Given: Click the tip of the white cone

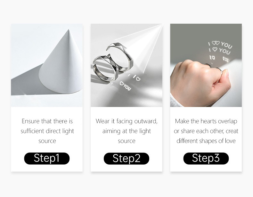Looking at the screenshot, I should 69,30.
